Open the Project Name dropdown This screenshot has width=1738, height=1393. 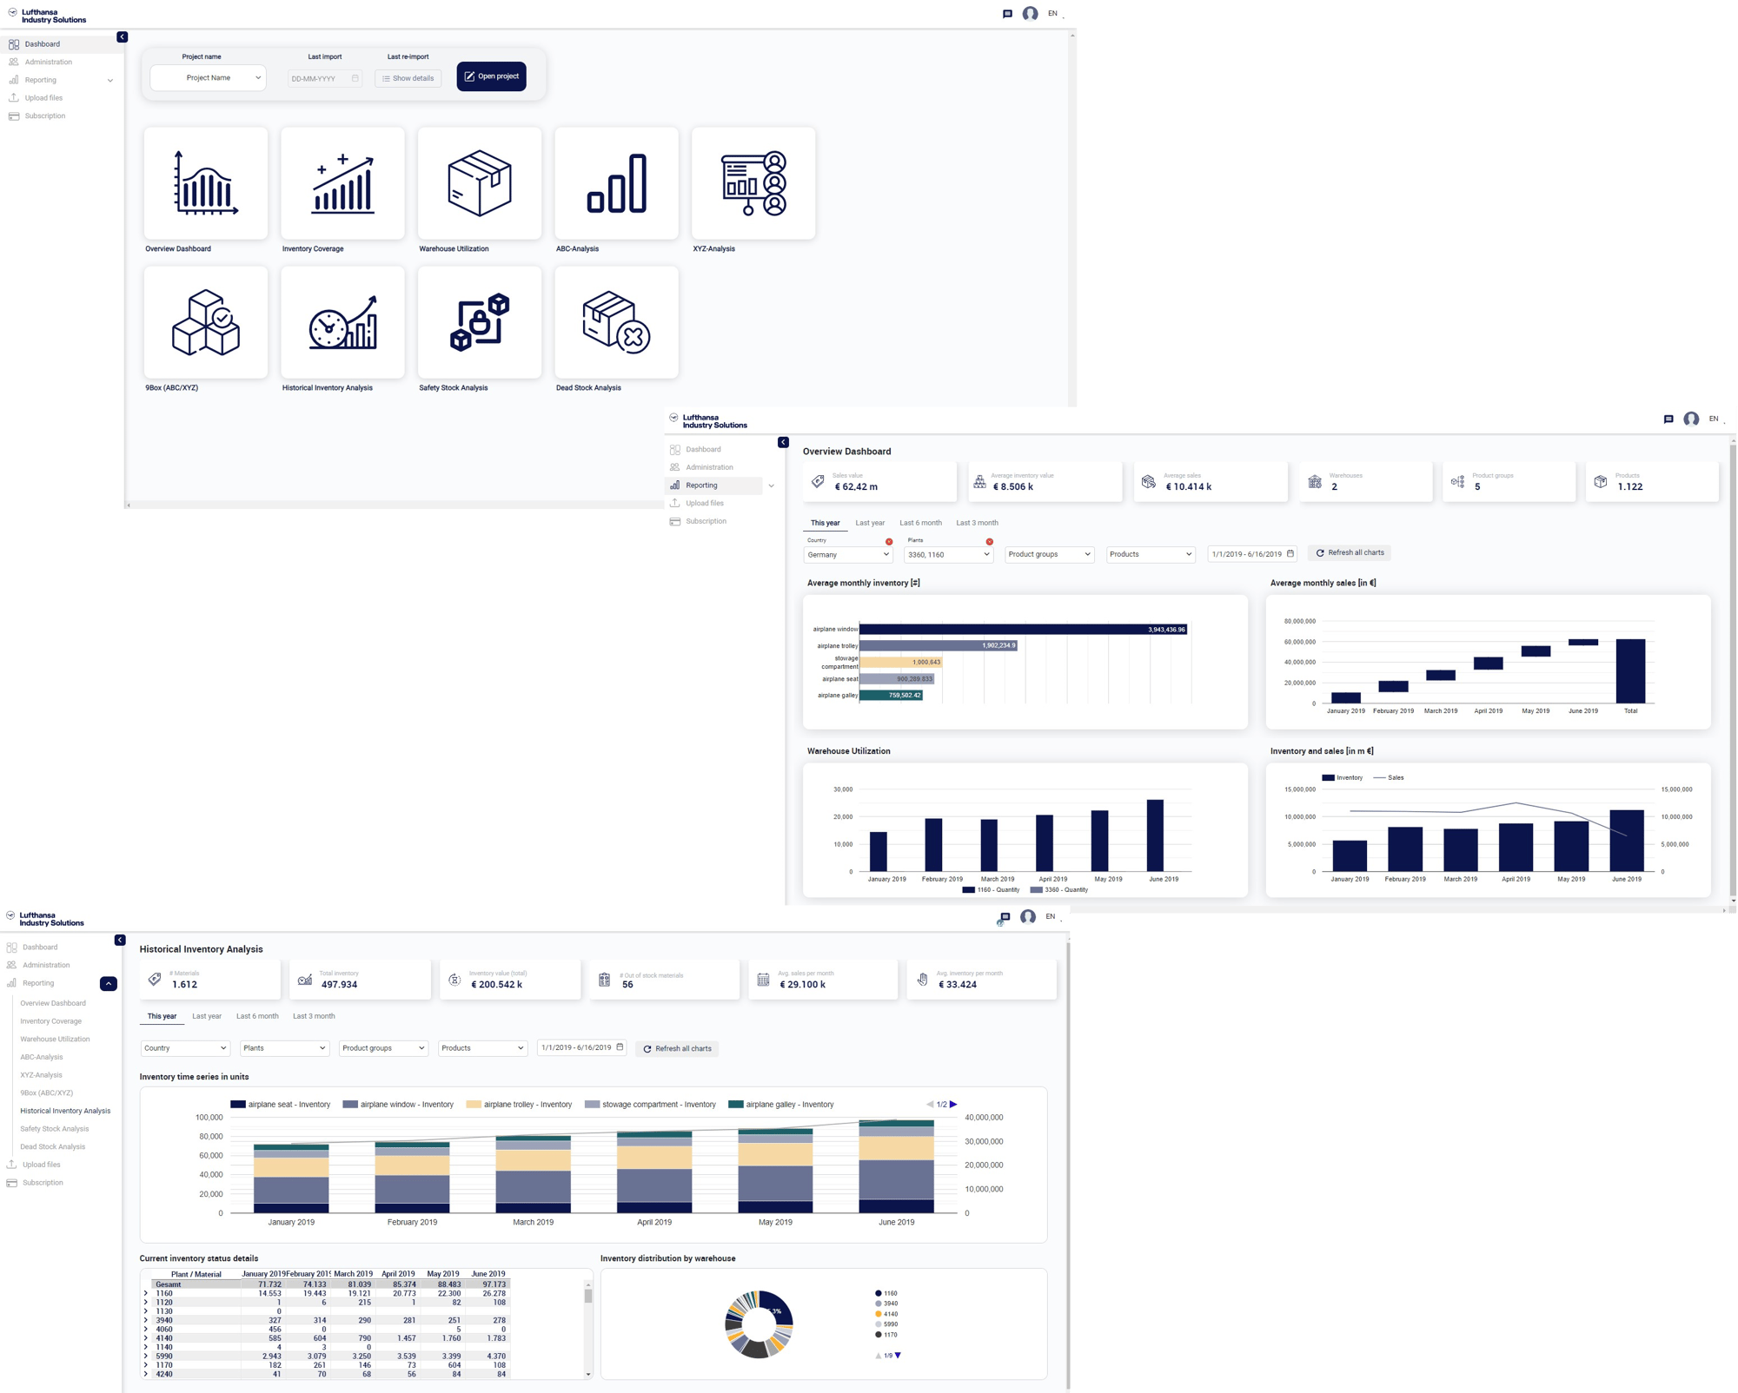point(209,78)
